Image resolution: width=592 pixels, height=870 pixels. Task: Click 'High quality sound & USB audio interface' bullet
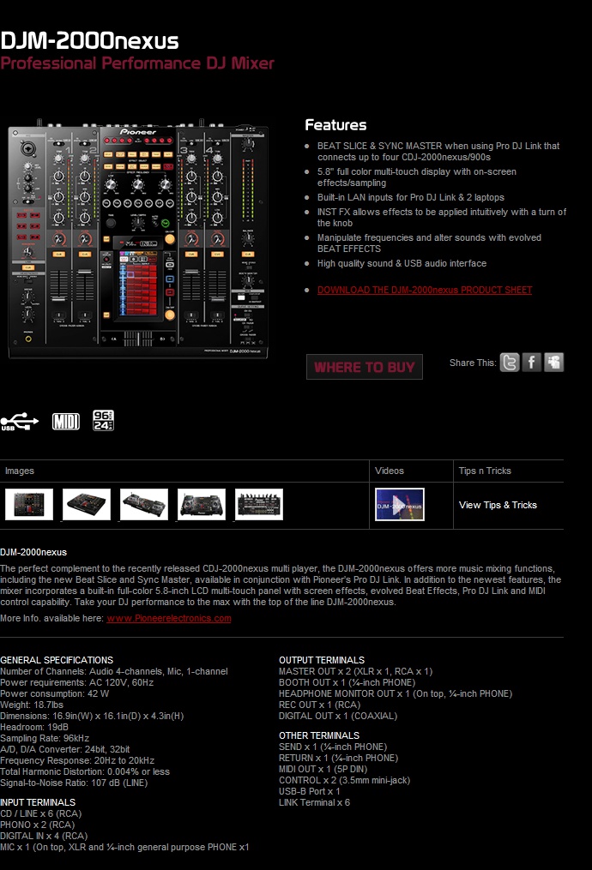tap(402, 263)
